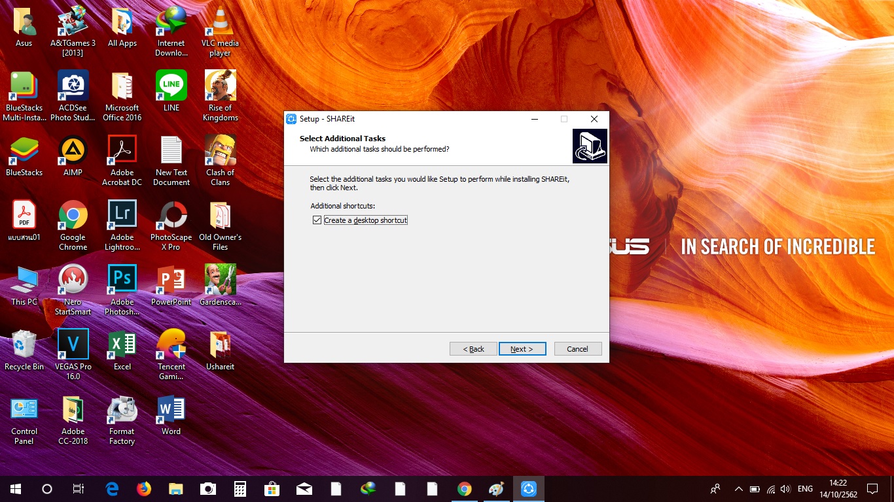894x502 pixels.
Task: Select the Excel desktop icon
Action: [x=122, y=350]
